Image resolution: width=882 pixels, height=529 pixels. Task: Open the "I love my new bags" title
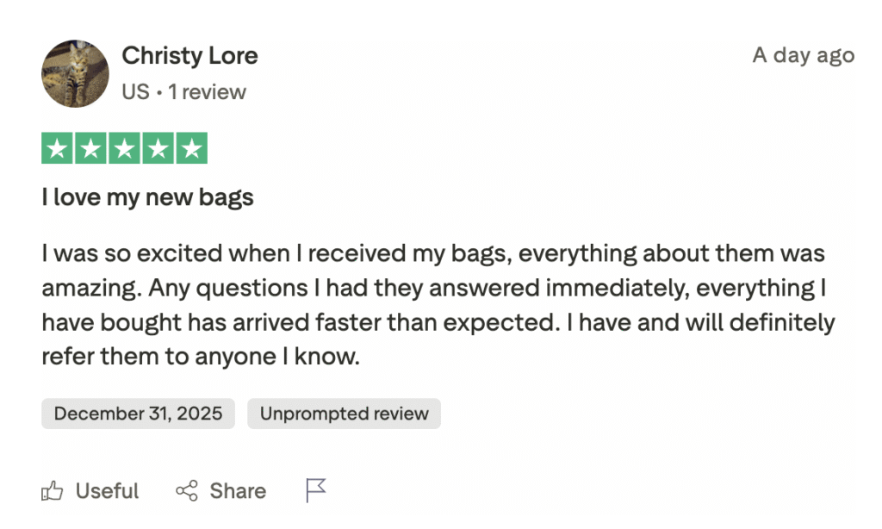pos(147,197)
